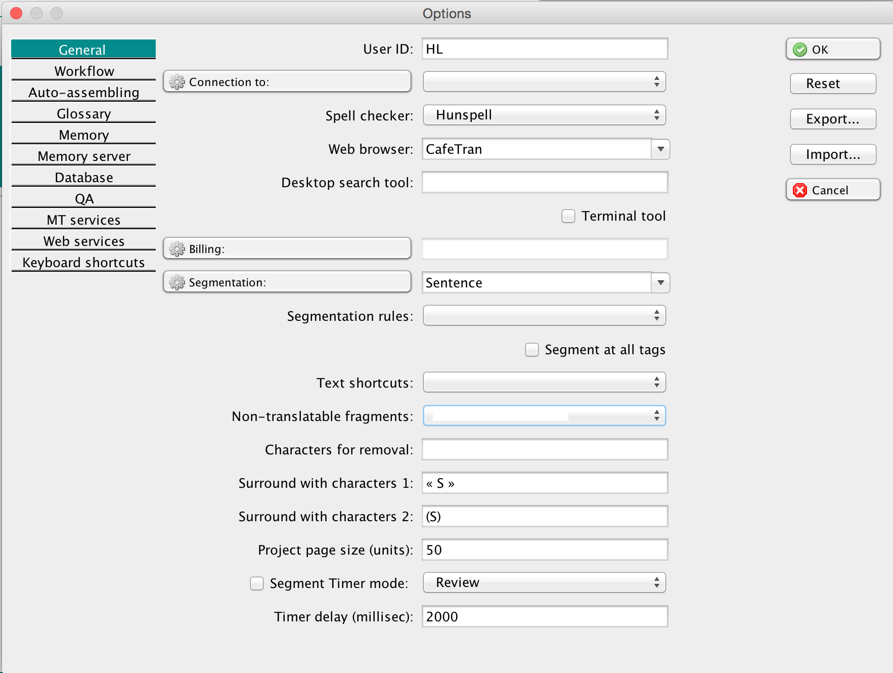Expand the Segmentation Sentence combo arrow
Viewport: 893px width, 673px height.
point(660,283)
